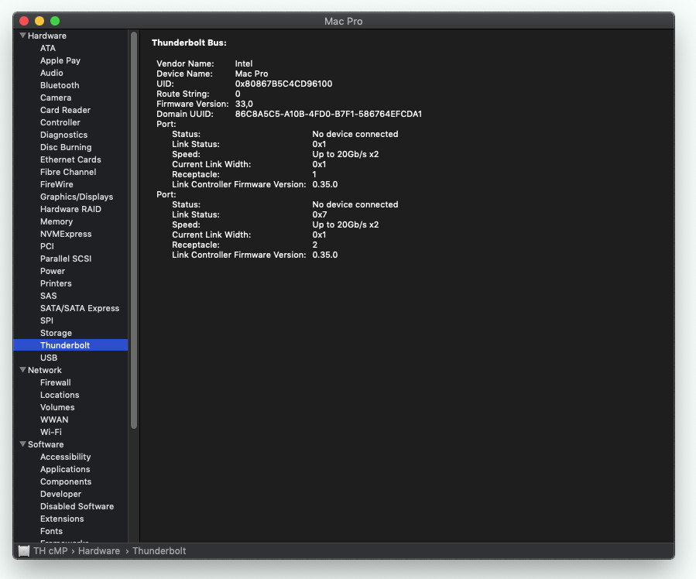The width and height of the screenshot is (696, 579).
Task: Select Firewall under Network
Action: coord(56,382)
